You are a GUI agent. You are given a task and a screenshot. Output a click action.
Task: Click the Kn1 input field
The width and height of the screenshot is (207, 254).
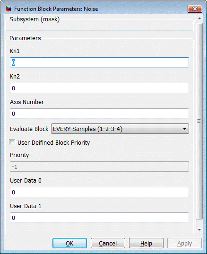click(x=99, y=62)
